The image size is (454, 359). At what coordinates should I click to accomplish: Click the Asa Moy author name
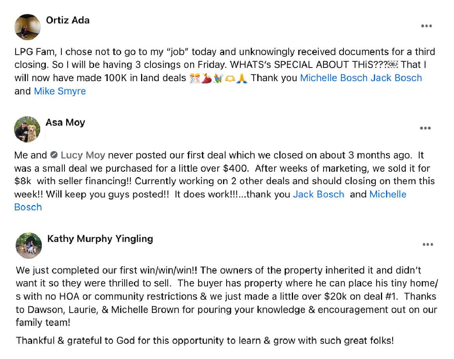point(65,123)
